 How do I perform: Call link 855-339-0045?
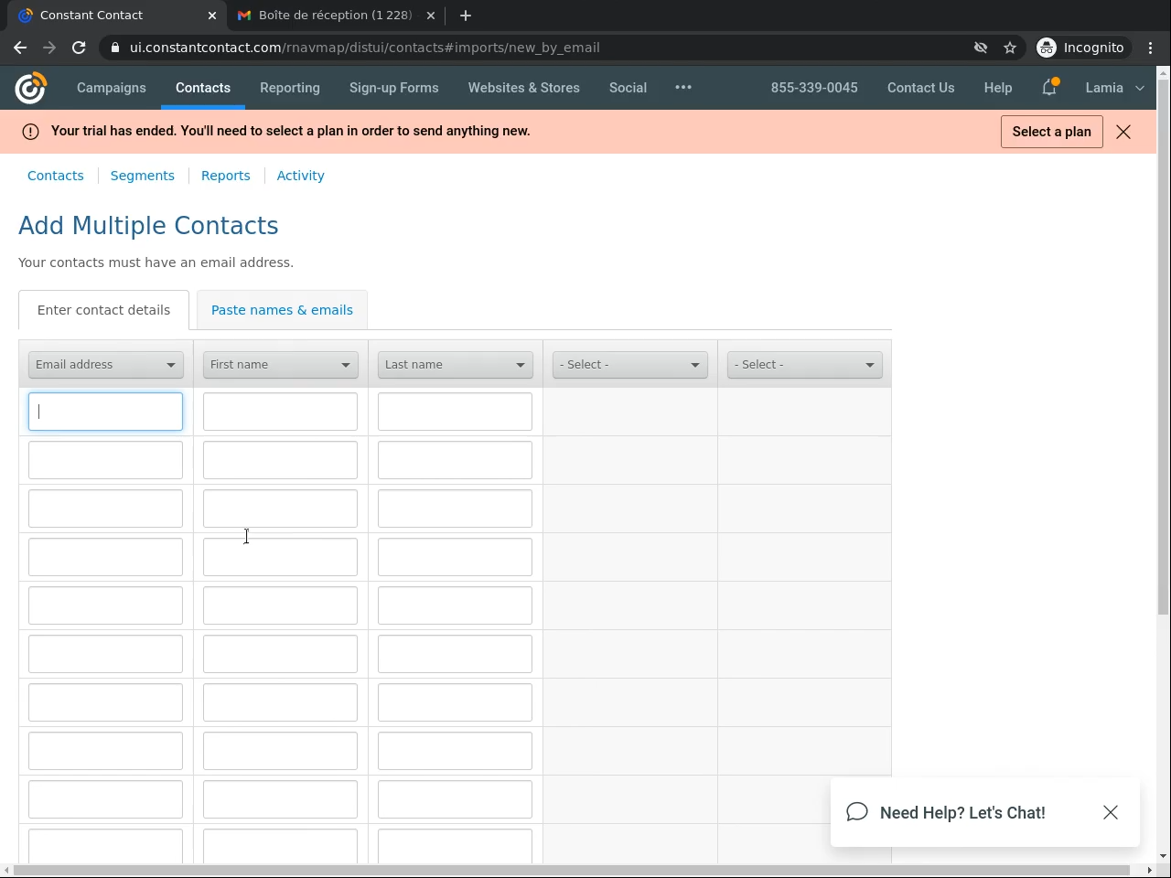point(814,88)
